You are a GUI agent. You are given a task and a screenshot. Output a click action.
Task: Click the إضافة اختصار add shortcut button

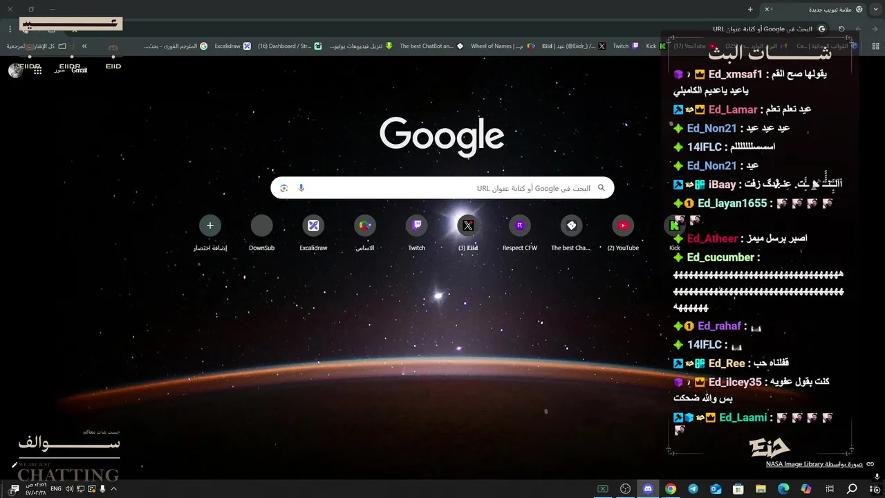(x=210, y=232)
